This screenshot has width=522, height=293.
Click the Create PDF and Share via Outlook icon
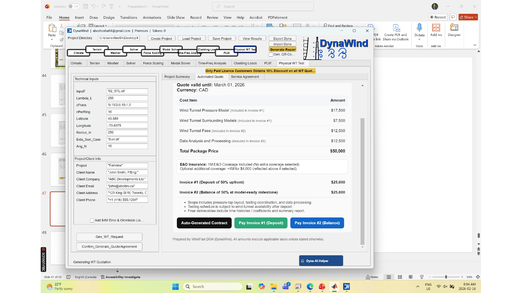(x=396, y=28)
